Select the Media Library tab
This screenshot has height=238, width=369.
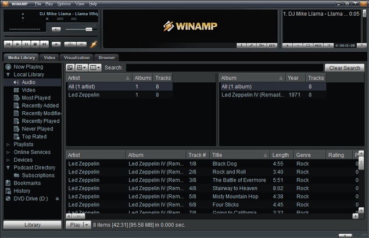[x=21, y=58]
